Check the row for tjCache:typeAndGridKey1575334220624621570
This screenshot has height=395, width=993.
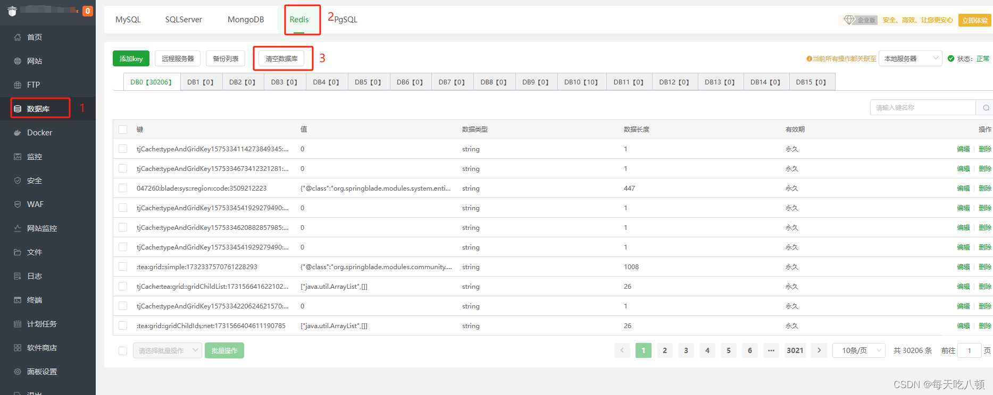(x=123, y=306)
